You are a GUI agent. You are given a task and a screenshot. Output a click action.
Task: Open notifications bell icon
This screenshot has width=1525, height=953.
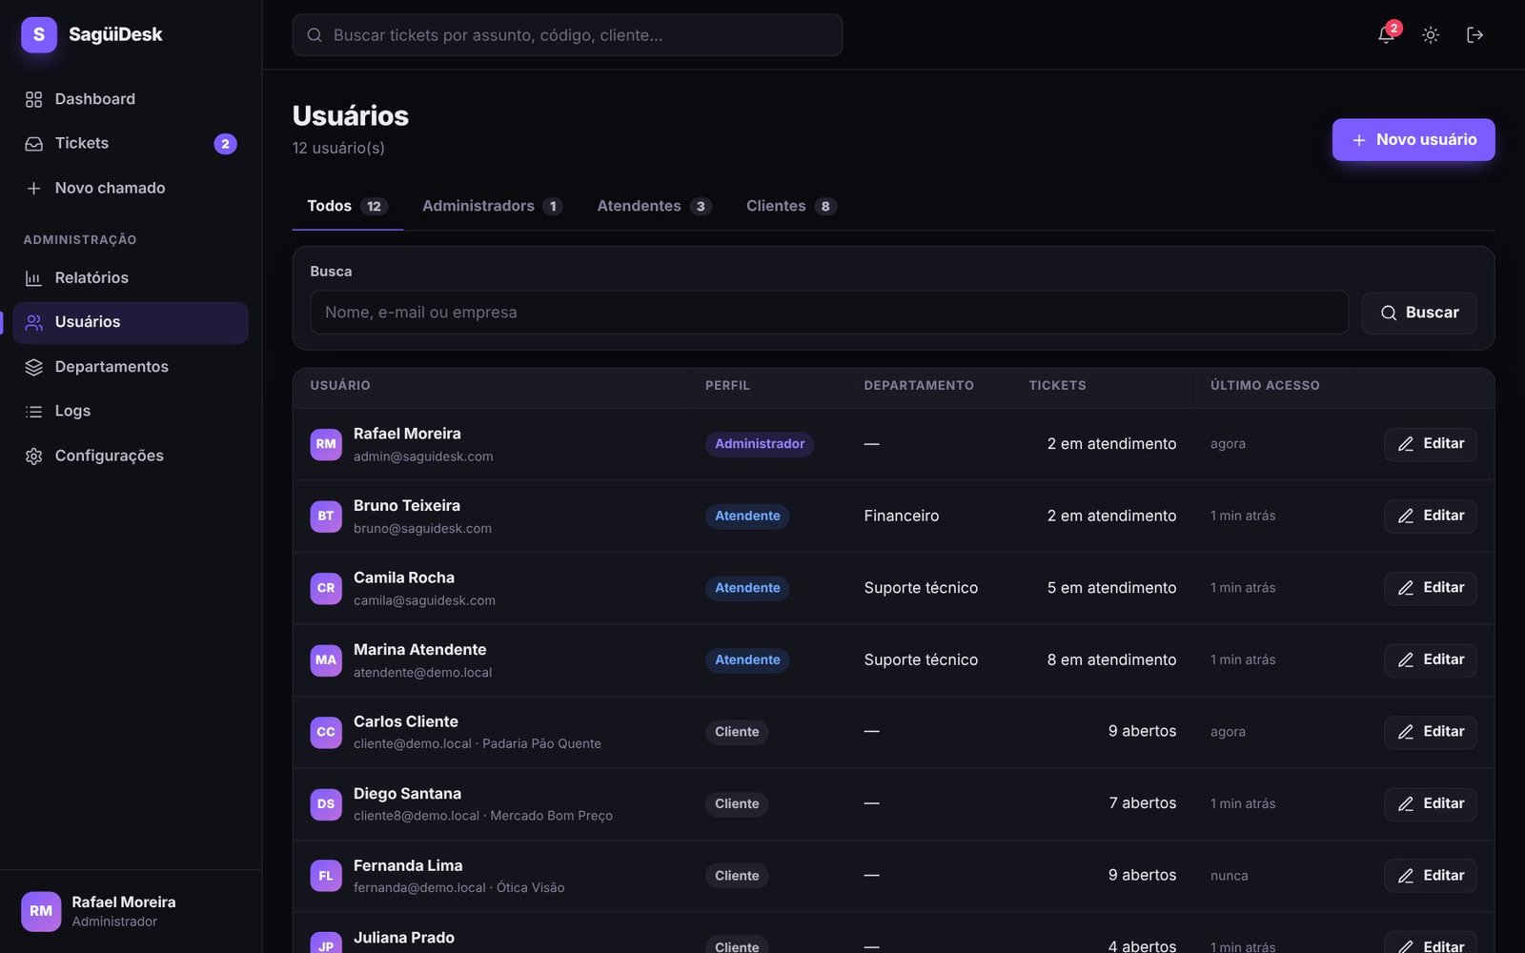[1386, 35]
